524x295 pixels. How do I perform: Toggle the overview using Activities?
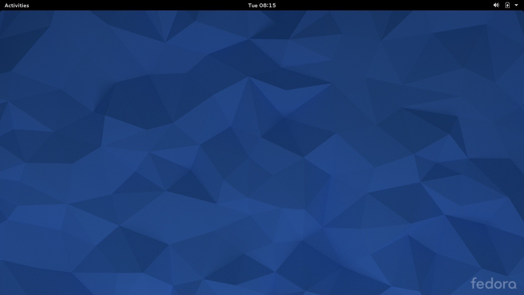coord(17,5)
